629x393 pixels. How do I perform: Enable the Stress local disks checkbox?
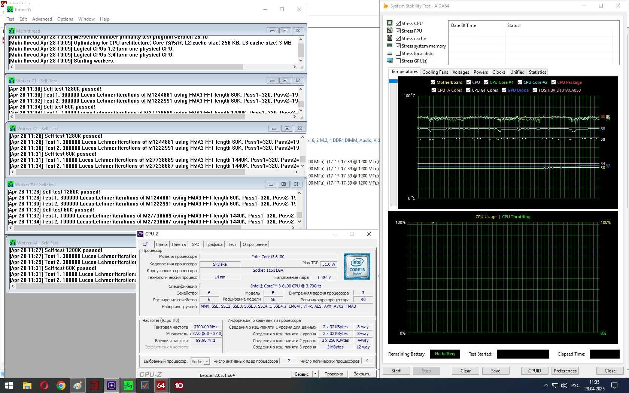398,54
